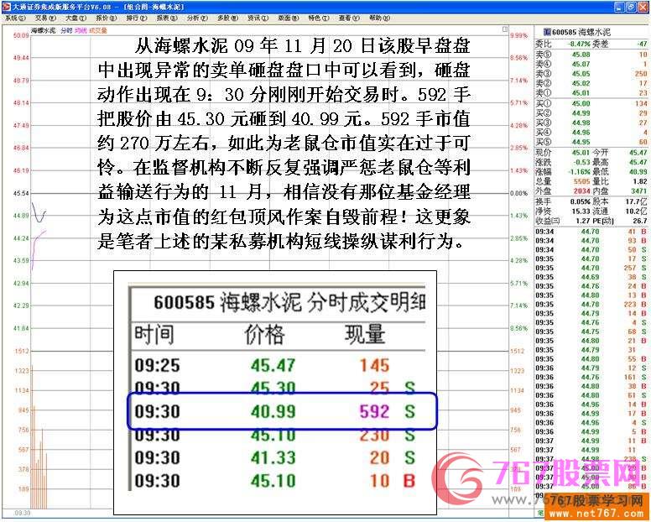Select the 买③ bid price 44.98
The height and width of the screenshot is (522, 651).
pyautogui.click(x=581, y=123)
